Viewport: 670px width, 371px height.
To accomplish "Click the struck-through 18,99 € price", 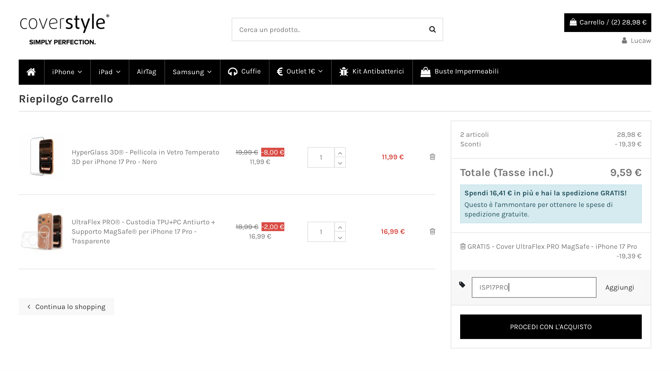I will pyautogui.click(x=247, y=227).
